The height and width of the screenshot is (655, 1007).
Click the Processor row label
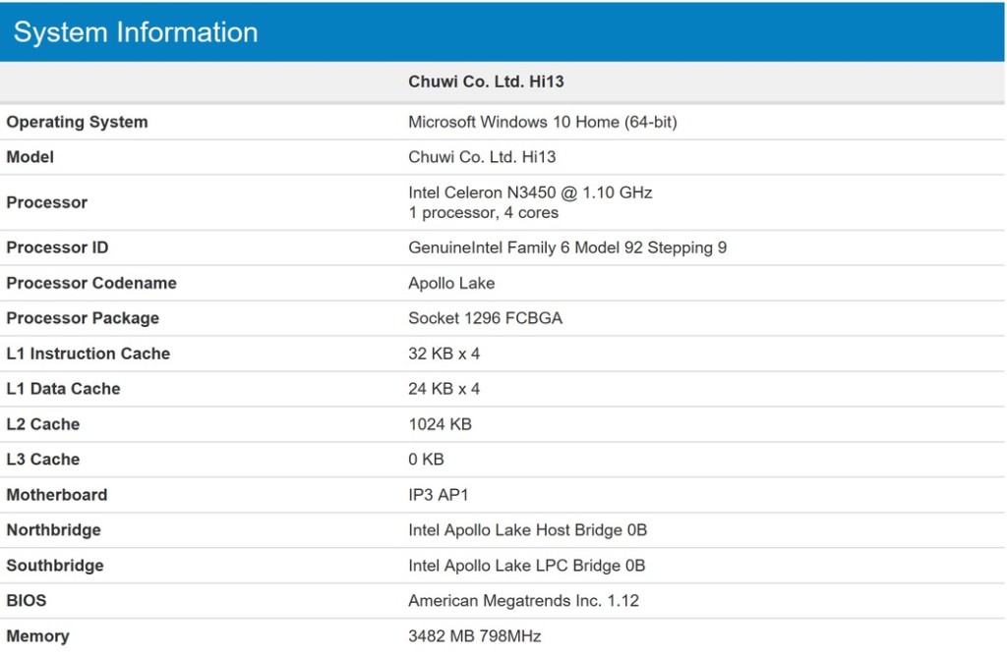tap(47, 202)
